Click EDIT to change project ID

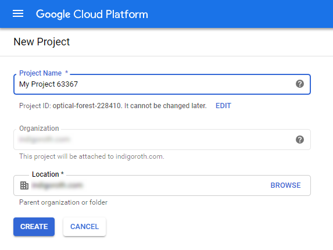[x=223, y=106]
